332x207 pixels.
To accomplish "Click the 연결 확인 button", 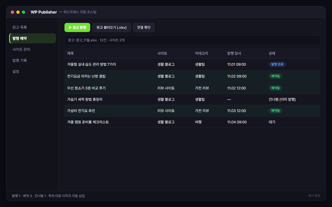I will (144, 28).
